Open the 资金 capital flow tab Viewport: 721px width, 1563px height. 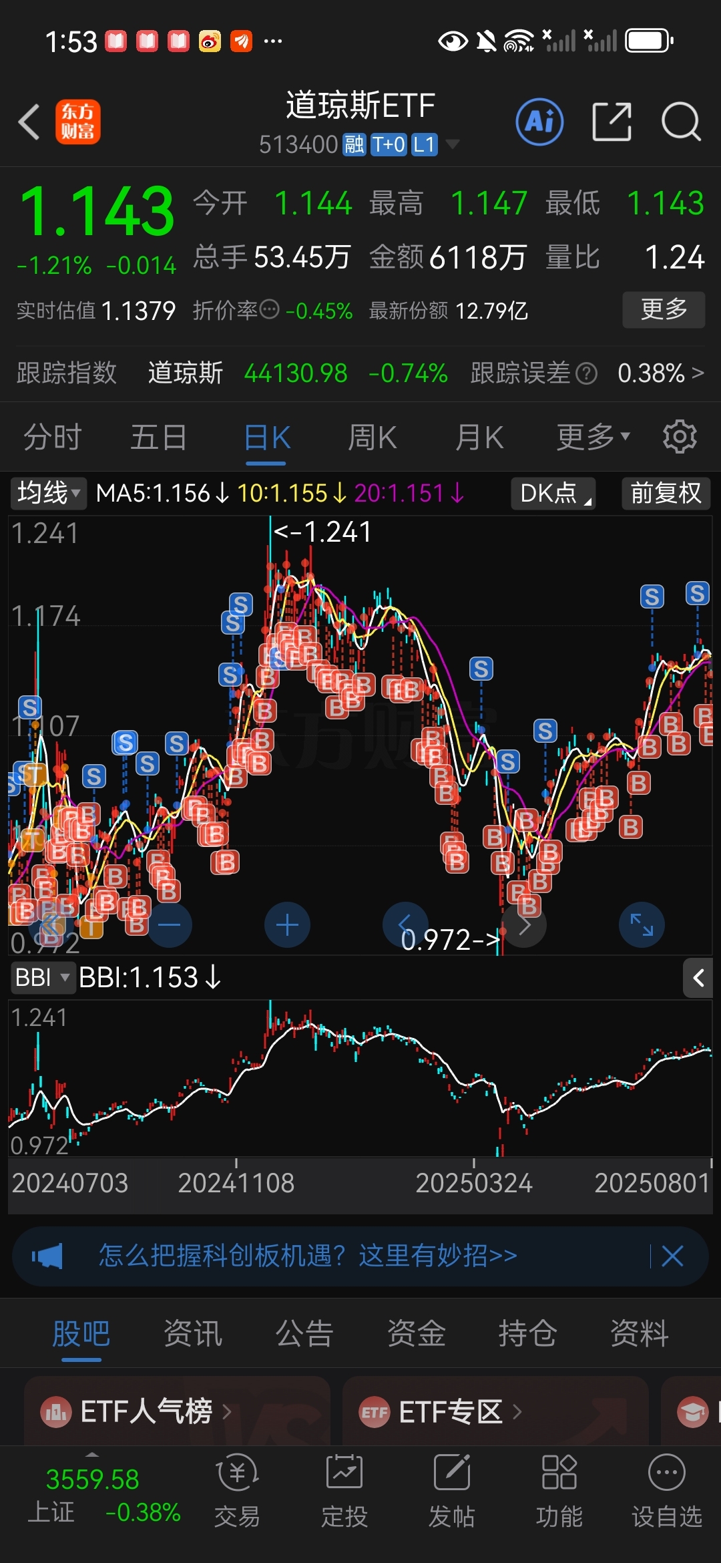pyautogui.click(x=416, y=1334)
